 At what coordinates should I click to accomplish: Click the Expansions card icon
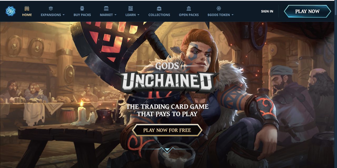click(51, 8)
